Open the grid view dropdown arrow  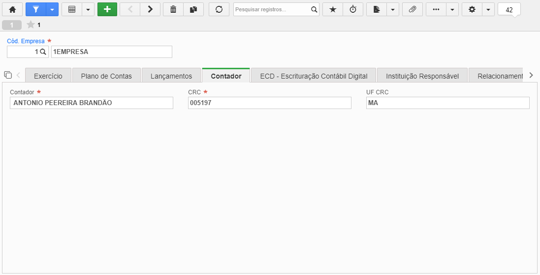88,10
